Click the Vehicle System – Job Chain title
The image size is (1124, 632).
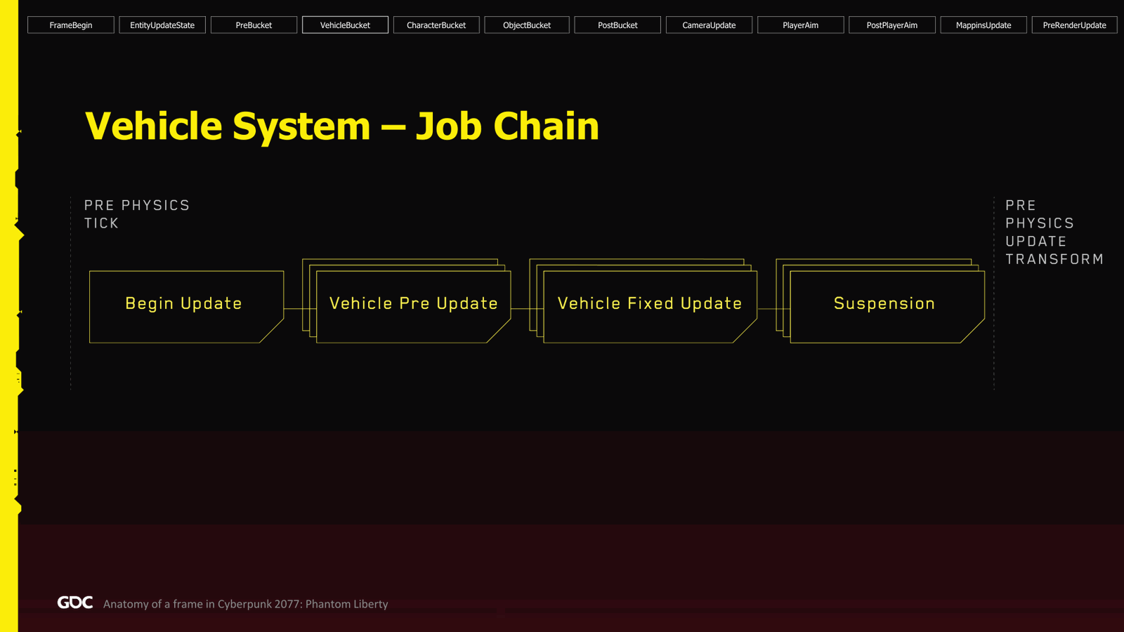click(x=341, y=126)
